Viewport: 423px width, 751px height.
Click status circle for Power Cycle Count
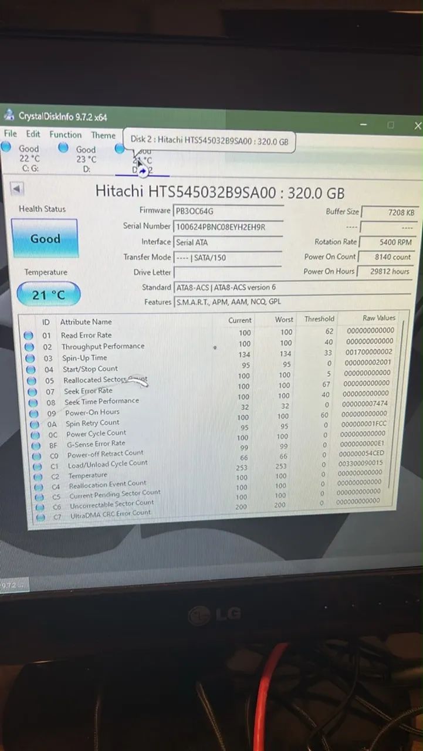coord(35,435)
